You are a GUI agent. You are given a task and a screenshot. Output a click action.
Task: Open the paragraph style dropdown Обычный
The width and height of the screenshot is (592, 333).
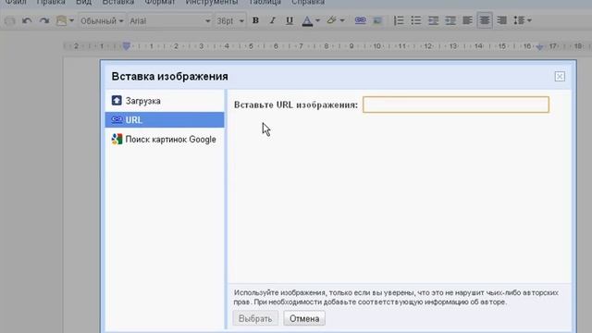pyautogui.click(x=102, y=20)
